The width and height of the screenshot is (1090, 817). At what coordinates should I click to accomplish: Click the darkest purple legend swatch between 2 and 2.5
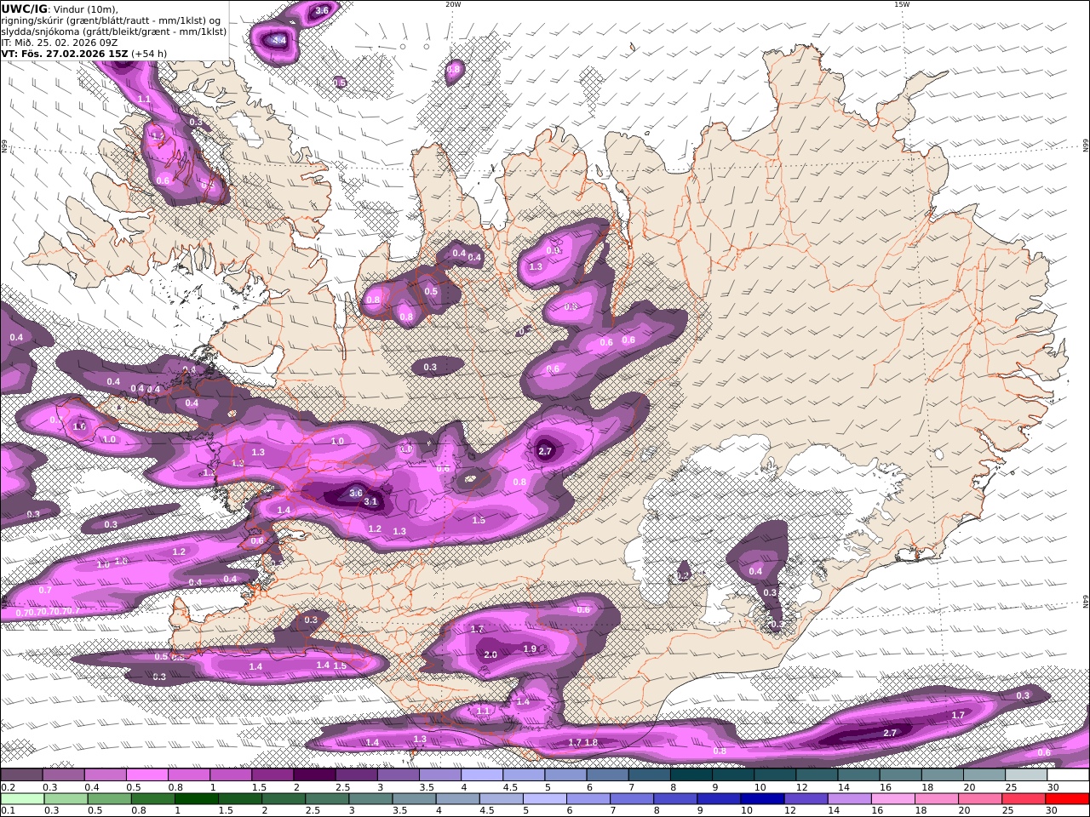tap(314, 775)
